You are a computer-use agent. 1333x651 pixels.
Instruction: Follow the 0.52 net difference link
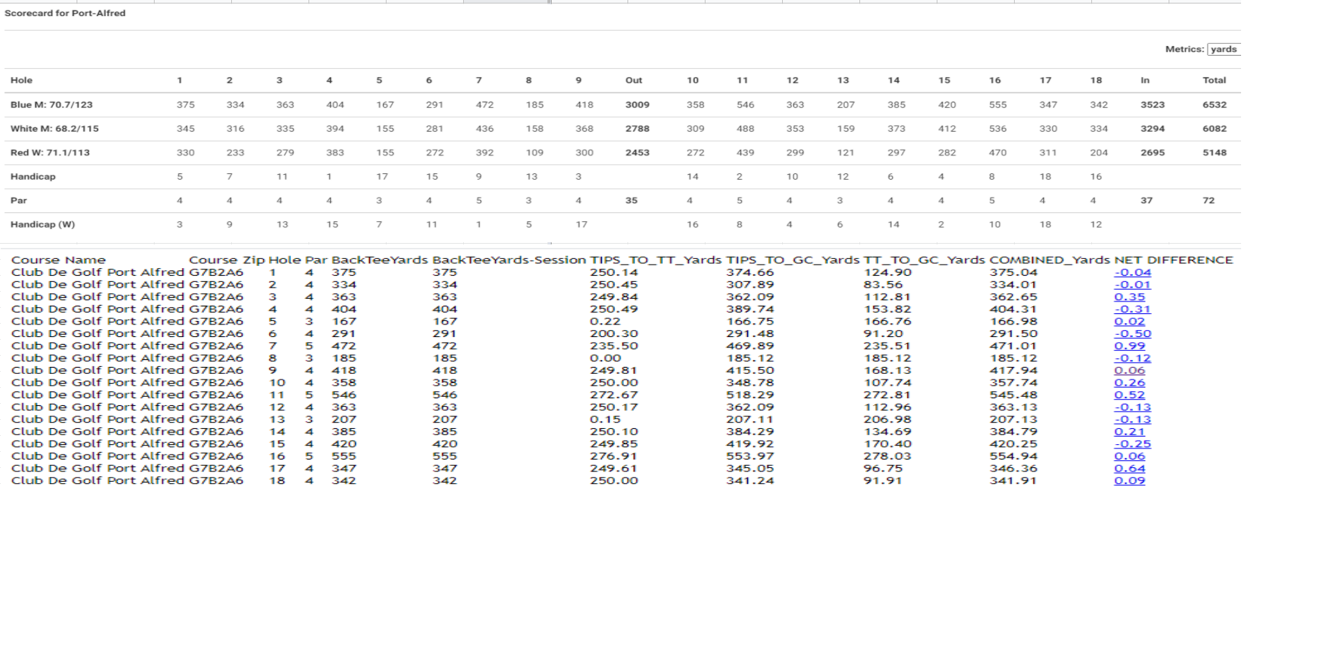point(1130,395)
